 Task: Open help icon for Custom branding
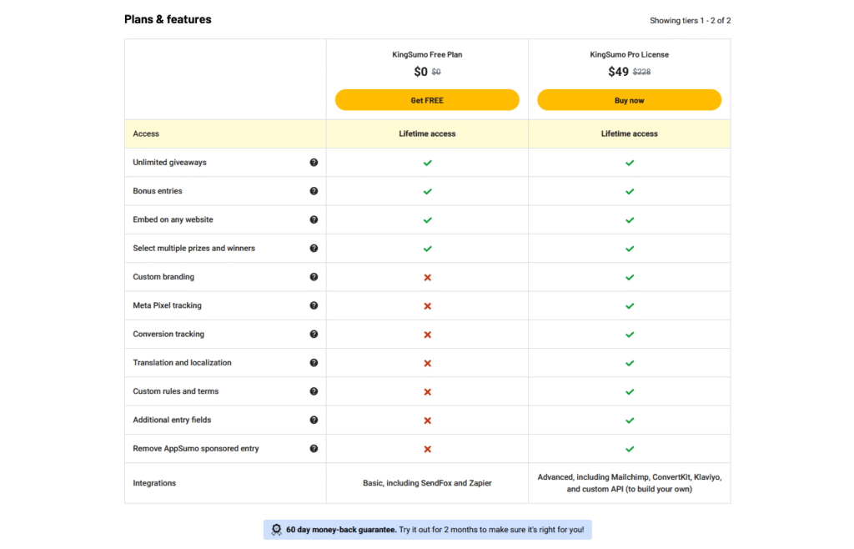[x=314, y=277]
